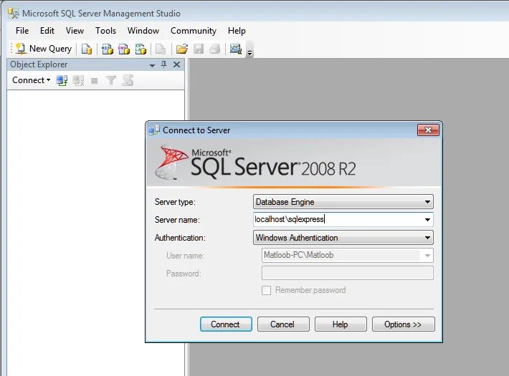
Task: Open the Edit menu
Action: (x=47, y=31)
